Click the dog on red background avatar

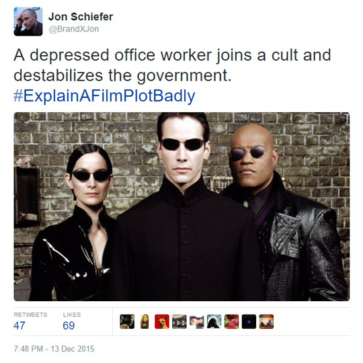click(x=162, y=321)
